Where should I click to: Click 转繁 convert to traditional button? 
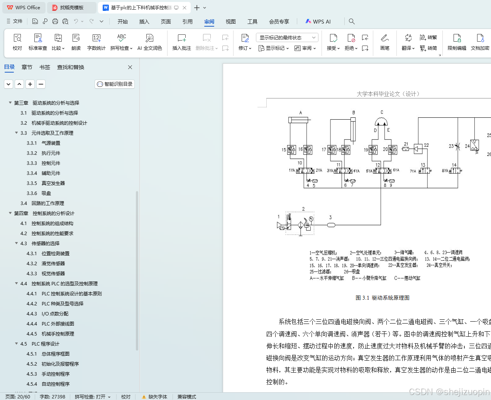click(428, 37)
